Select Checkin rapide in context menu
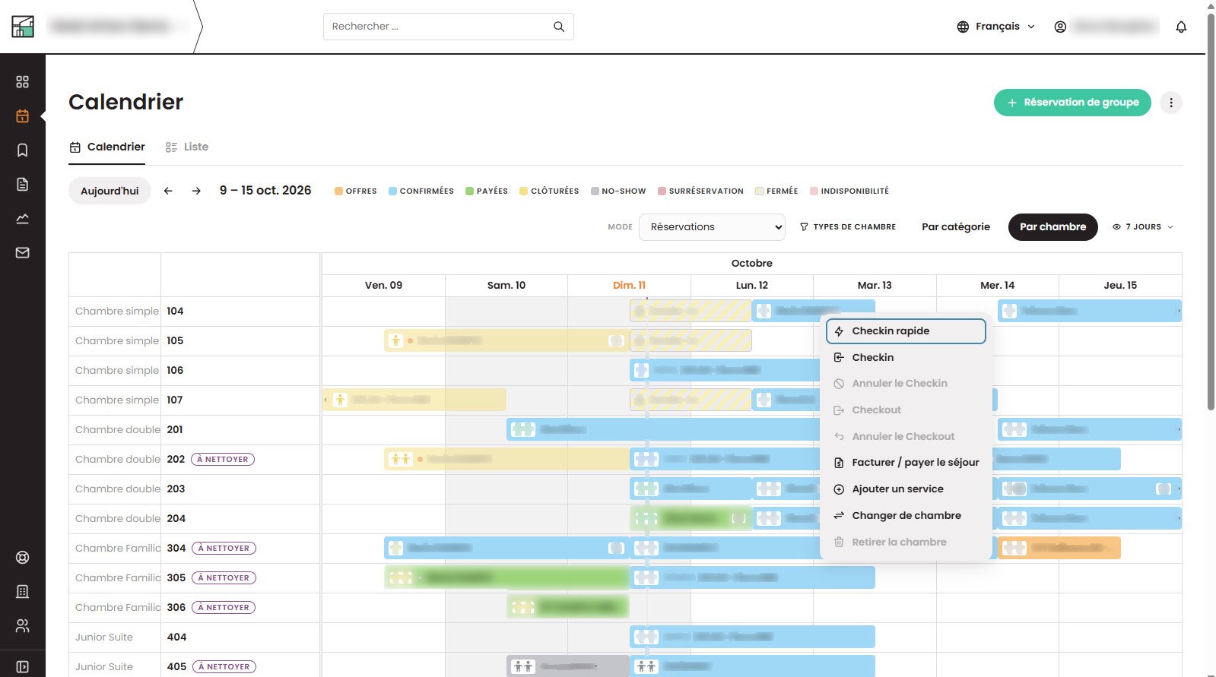Screen dimensions: 1216x677 [906, 331]
